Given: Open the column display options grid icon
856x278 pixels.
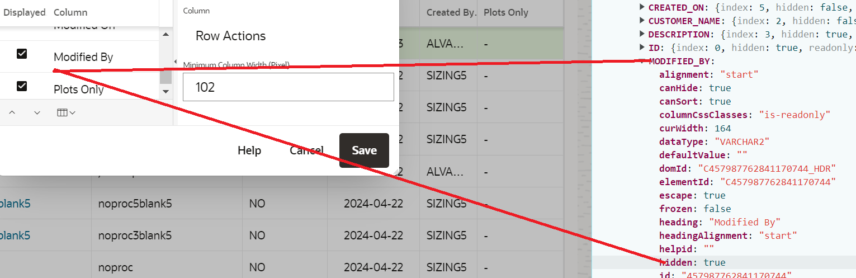Looking at the screenshot, I should (x=67, y=112).
